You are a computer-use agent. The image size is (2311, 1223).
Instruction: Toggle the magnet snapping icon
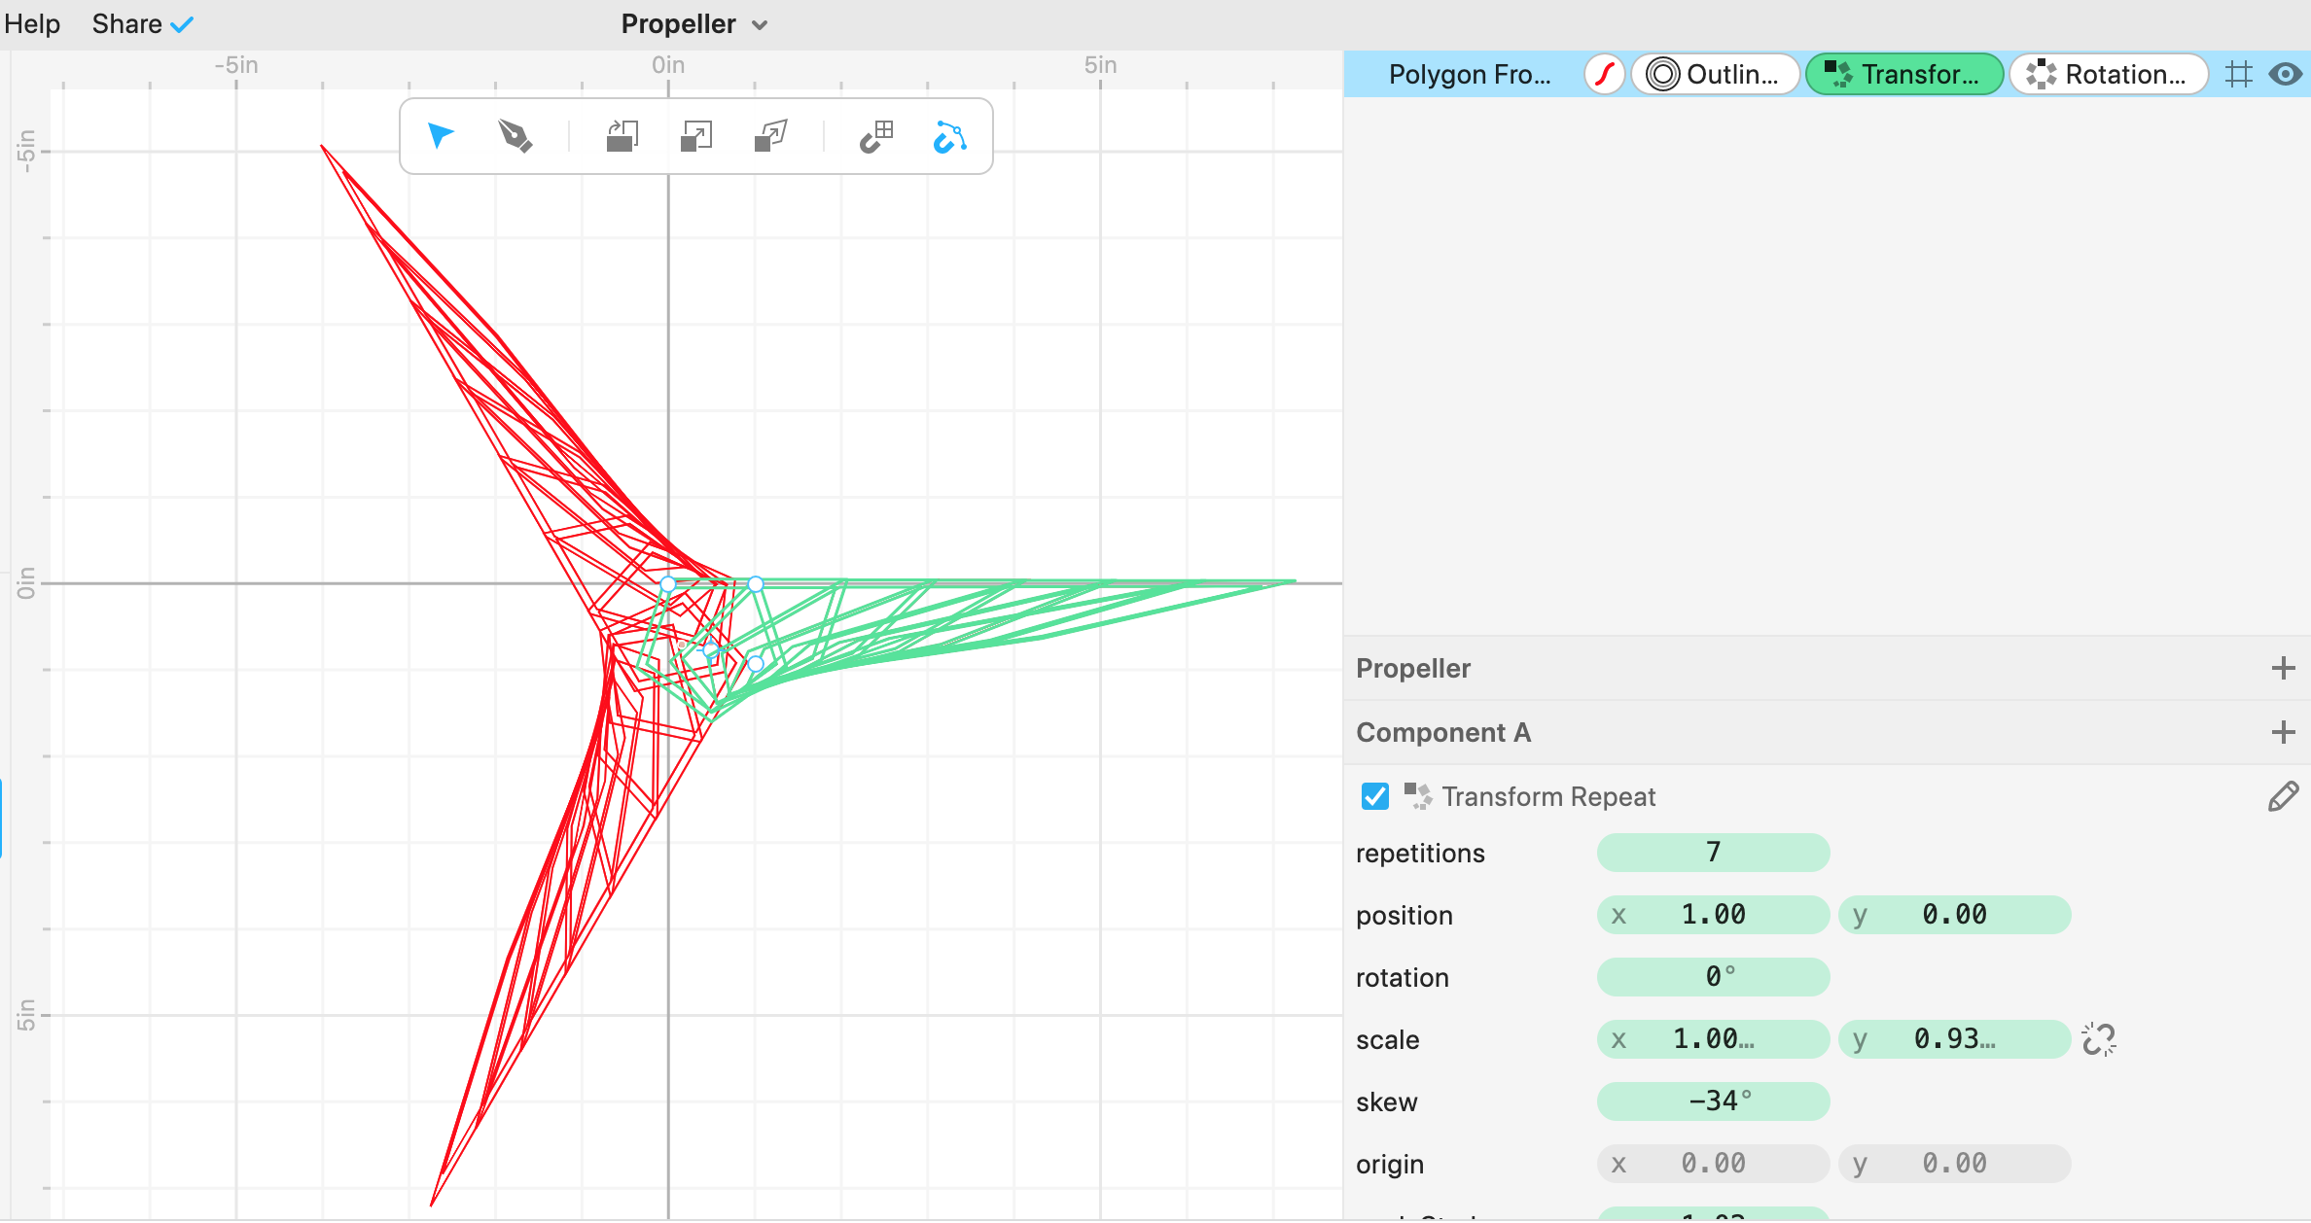click(876, 136)
